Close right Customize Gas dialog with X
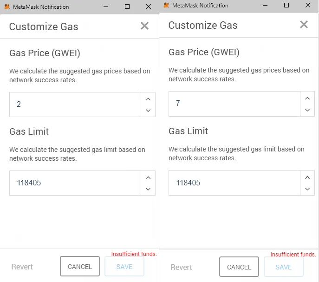Image resolution: width=319 pixels, height=282 pixels. (304, 25)
